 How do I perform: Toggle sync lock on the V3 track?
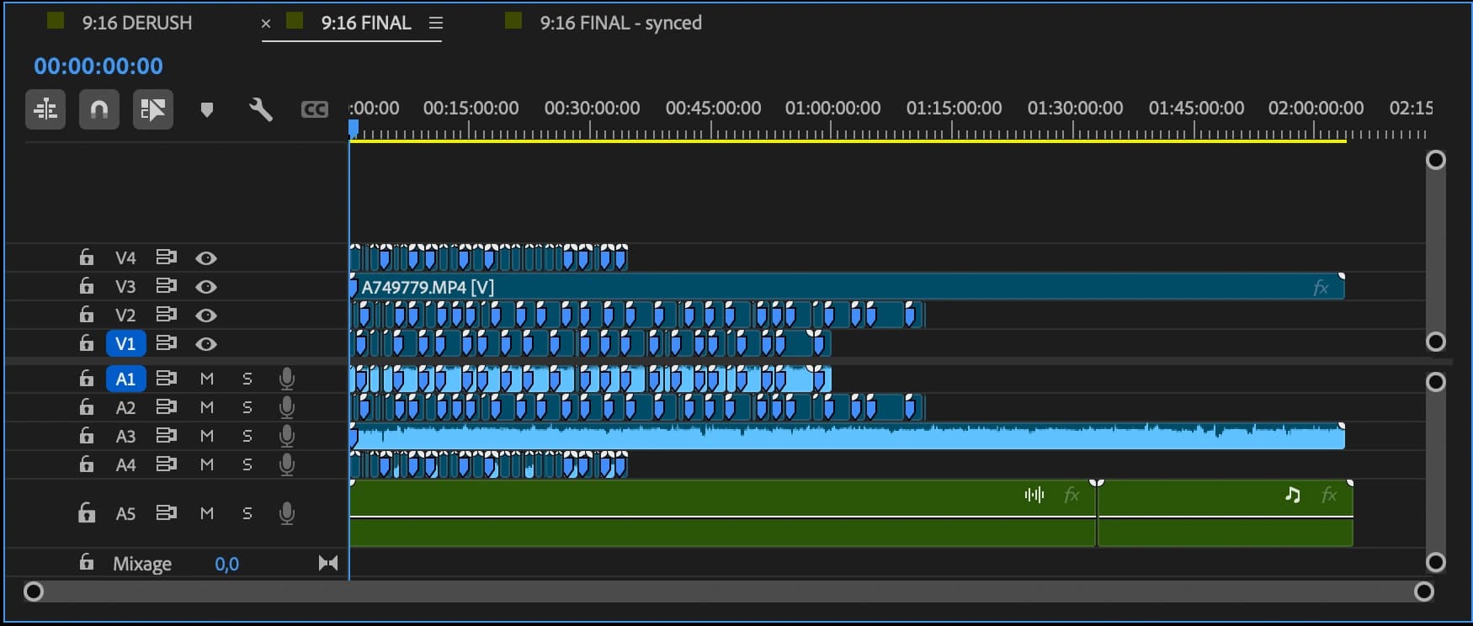(x=167, y=286)
